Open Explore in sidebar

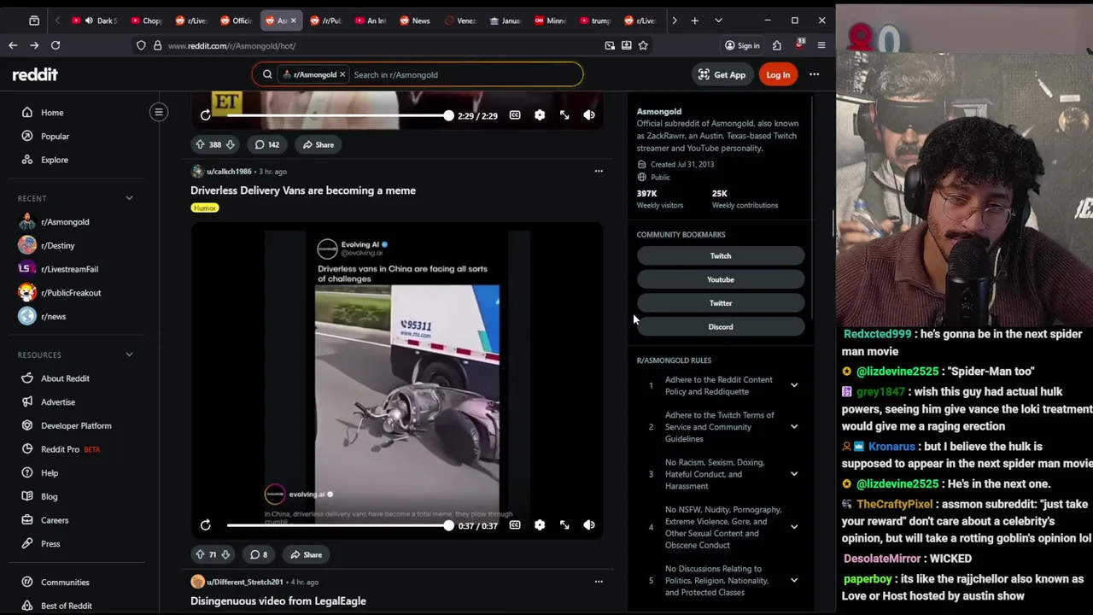pos(55,160)
